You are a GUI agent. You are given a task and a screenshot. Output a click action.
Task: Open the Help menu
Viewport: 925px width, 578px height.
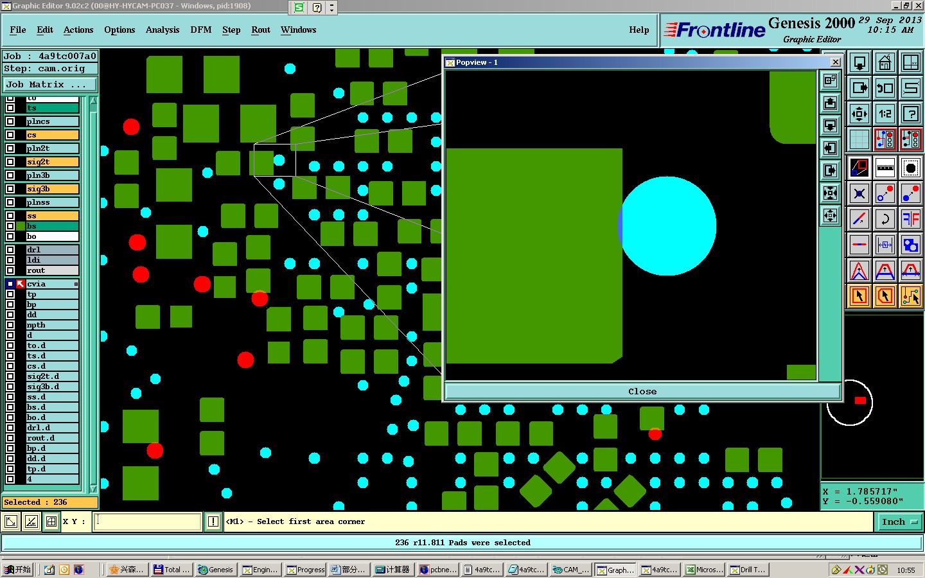pos(639,30)
